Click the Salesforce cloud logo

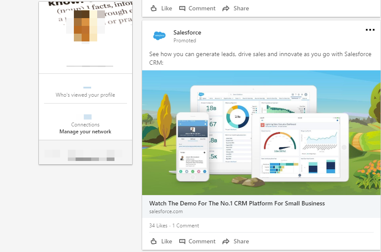point(159,36)
